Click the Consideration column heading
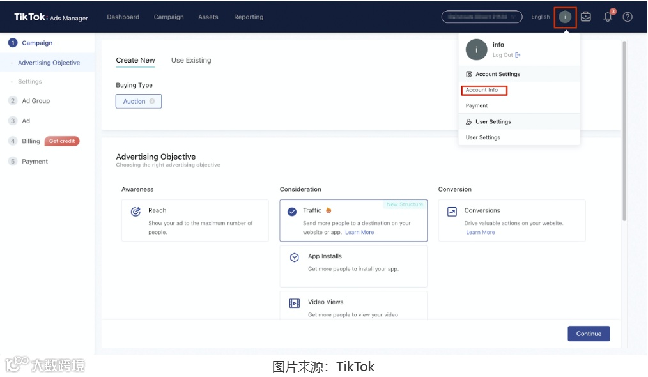Viewport: 648px width, 377px height. point(300,189)
